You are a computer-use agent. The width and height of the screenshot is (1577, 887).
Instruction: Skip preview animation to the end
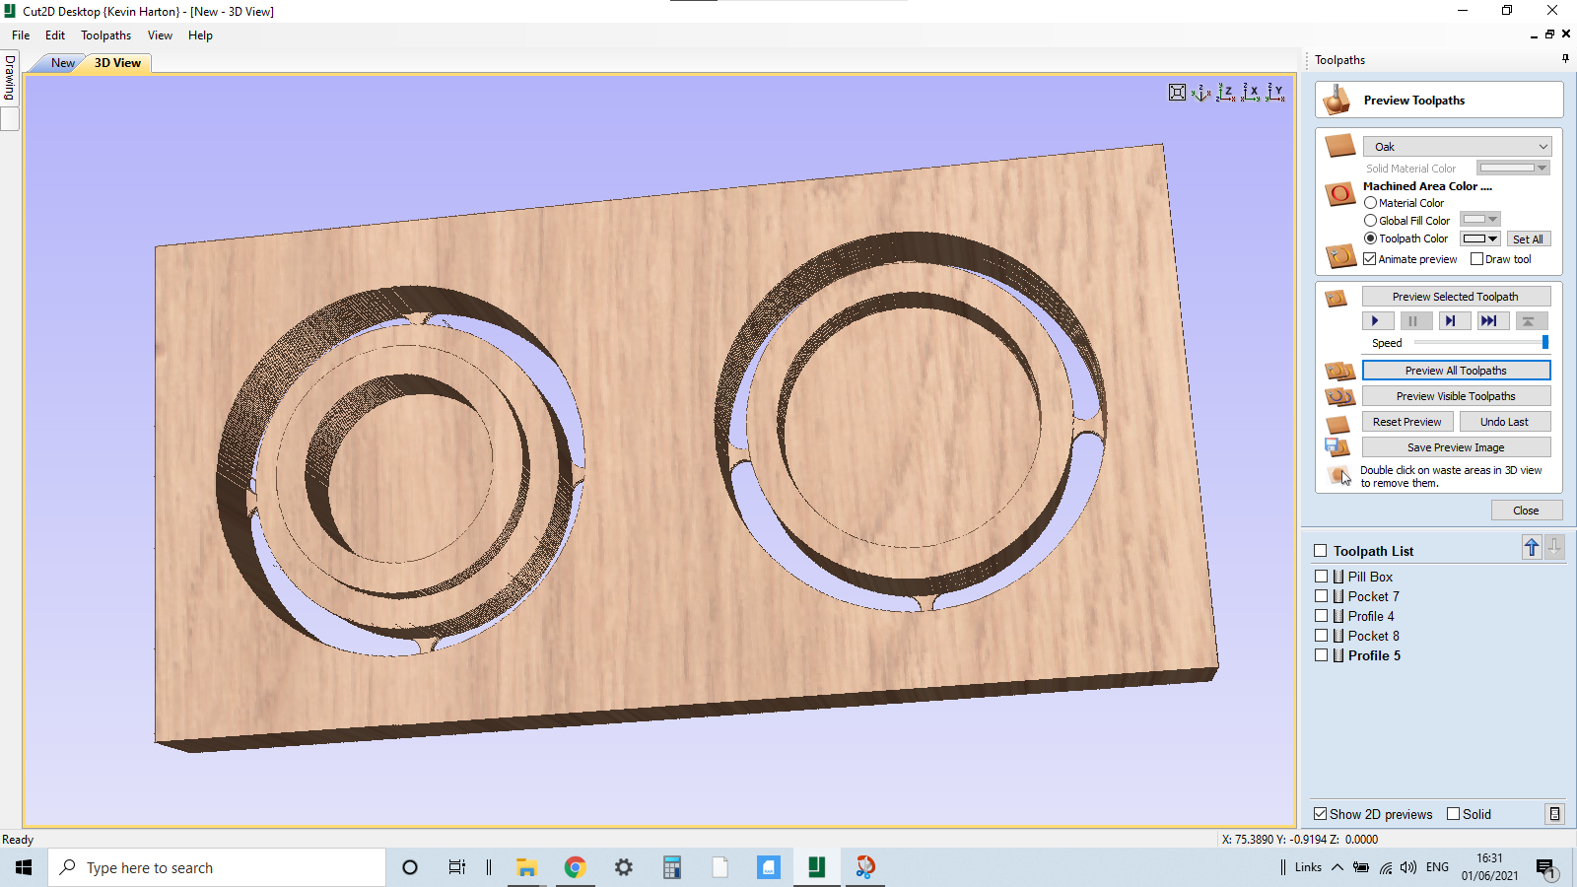[1492, 319]
